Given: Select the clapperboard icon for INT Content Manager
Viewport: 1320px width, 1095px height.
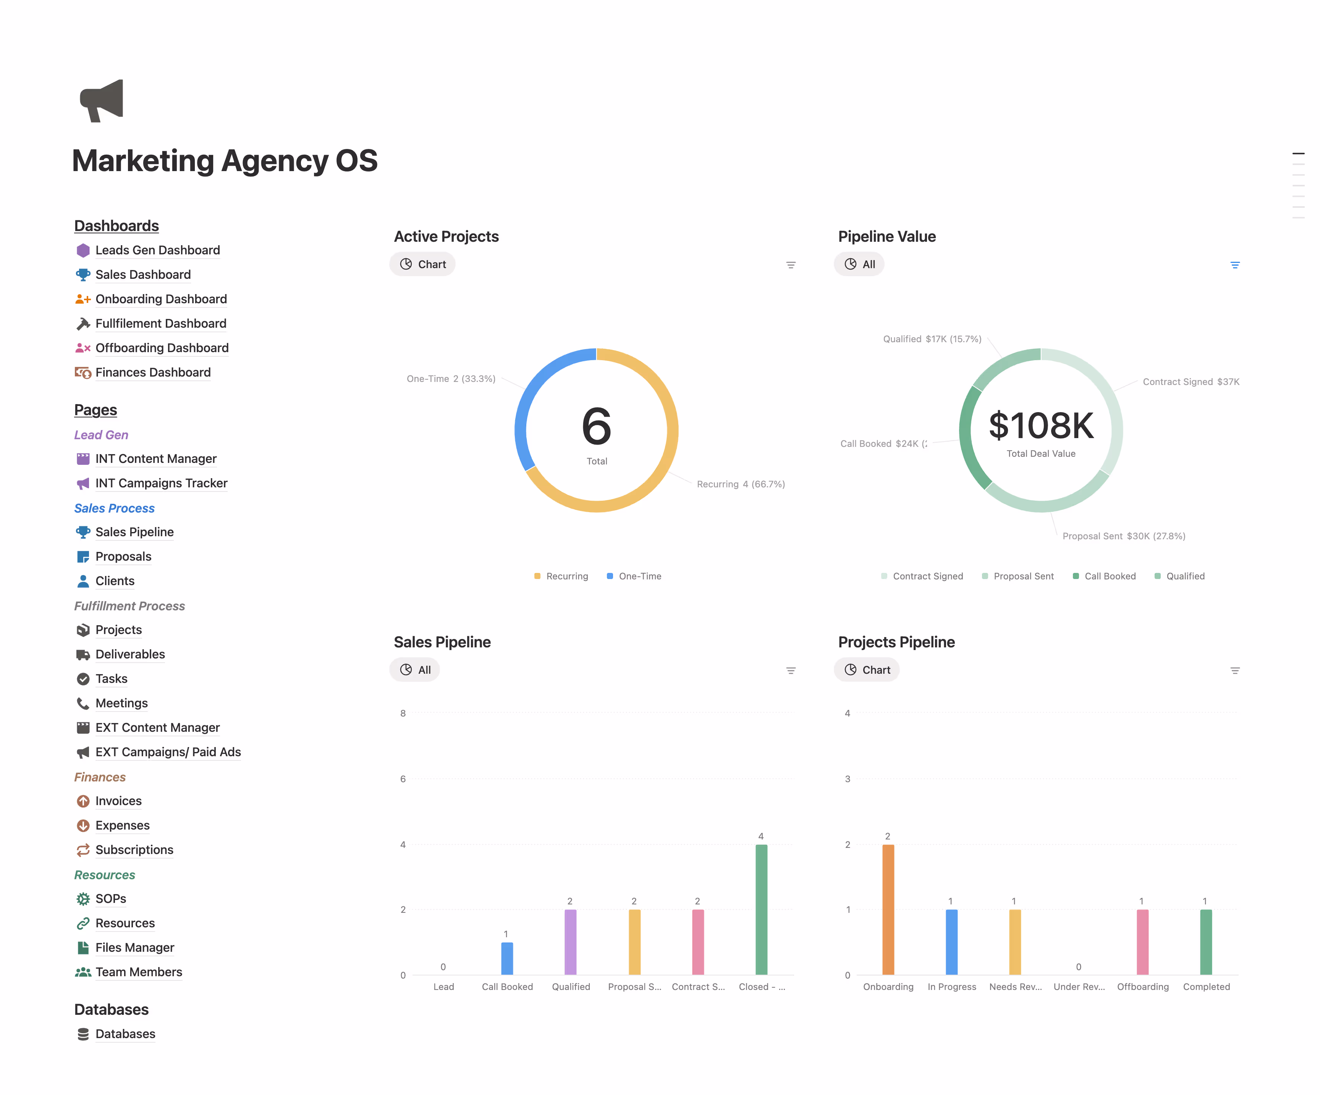Looking at the screenshot, I should coord(84,459).
